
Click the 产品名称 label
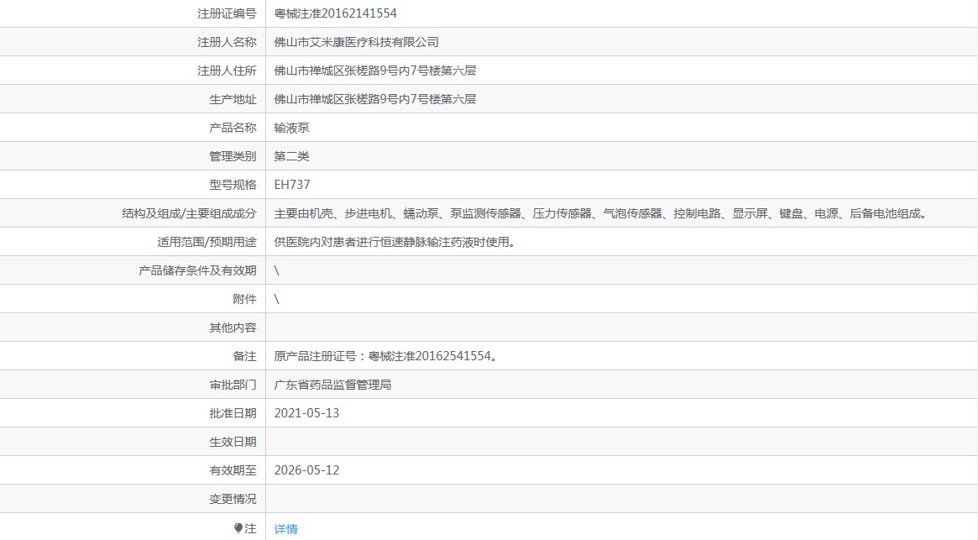[x=233, y=128]
